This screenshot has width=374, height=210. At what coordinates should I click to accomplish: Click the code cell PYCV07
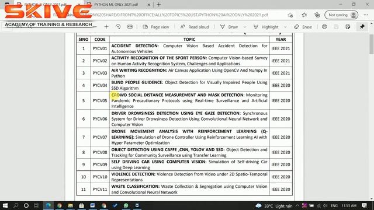coord(100,137)
